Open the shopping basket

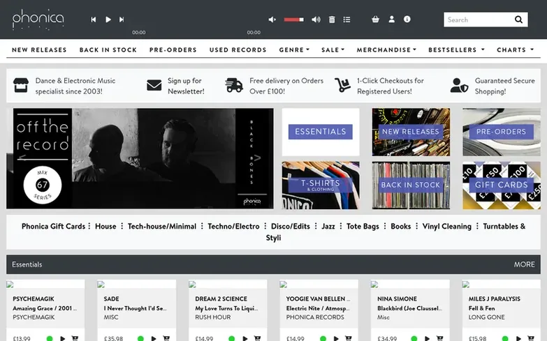coord(375,19)
